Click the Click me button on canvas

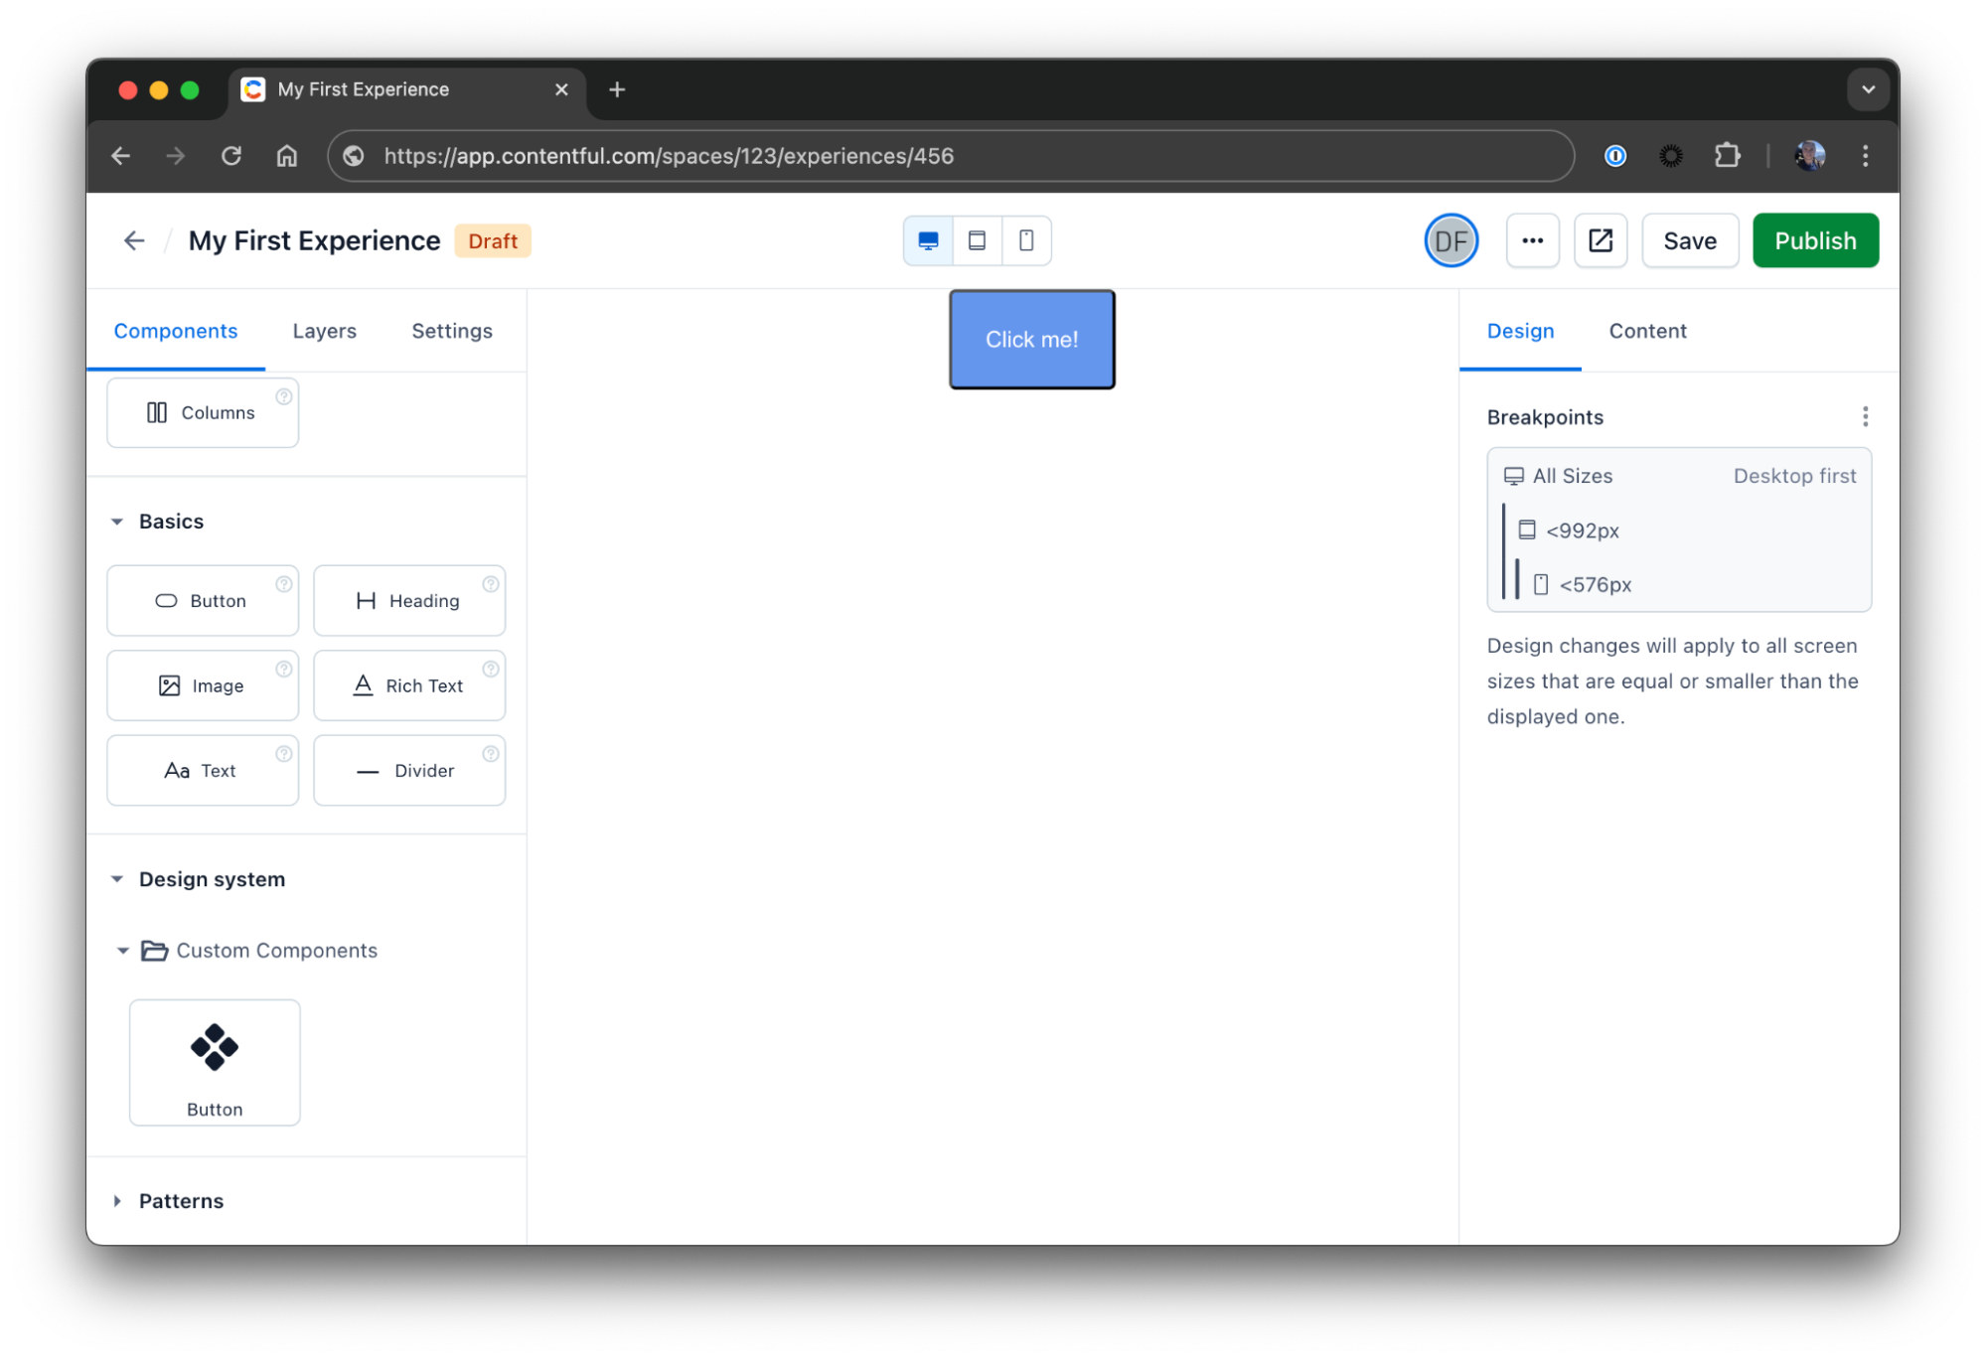tap(1030, 338)
